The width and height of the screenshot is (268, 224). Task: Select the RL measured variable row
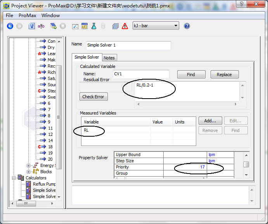click(x=138, y=130)
